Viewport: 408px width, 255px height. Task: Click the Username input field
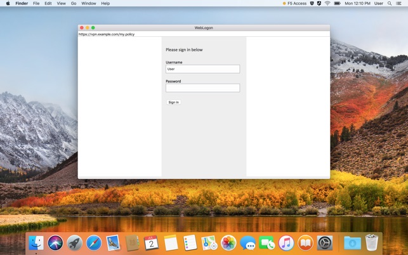202,69
